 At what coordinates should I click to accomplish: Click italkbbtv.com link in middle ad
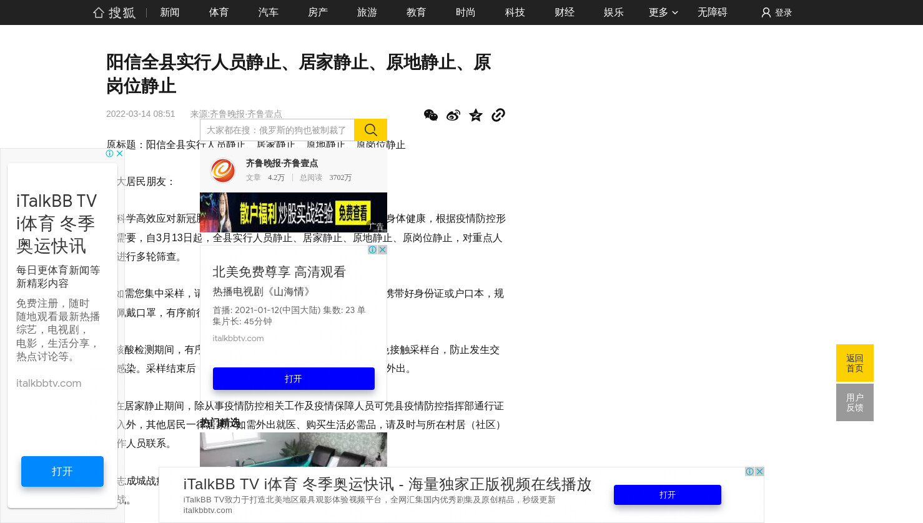coord(238,338)
